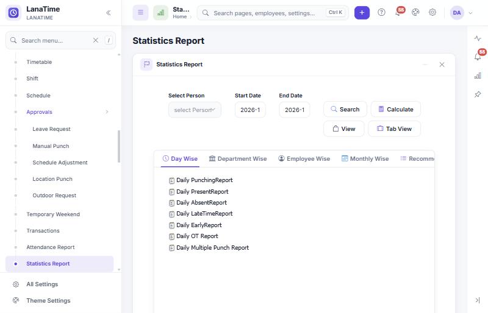
Task: Open All Settings in the sidebar footer
Action: (x=42, y=284)
